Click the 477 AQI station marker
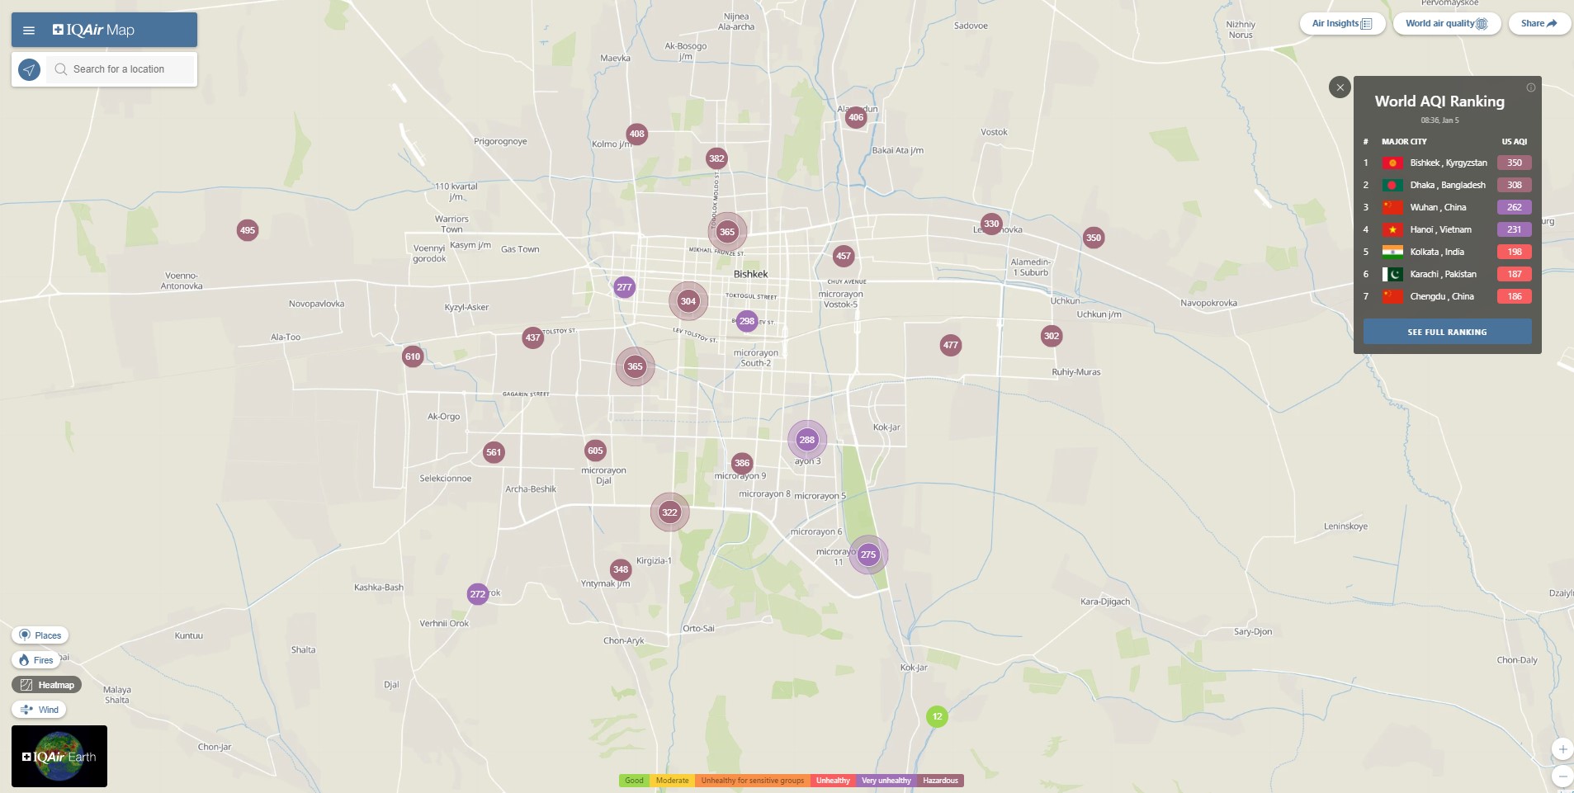The image size is (1574, 793). coord(951,346)
